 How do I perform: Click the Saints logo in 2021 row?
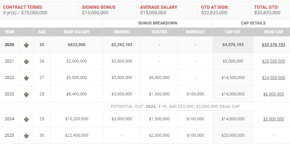(x=26, y=61)
